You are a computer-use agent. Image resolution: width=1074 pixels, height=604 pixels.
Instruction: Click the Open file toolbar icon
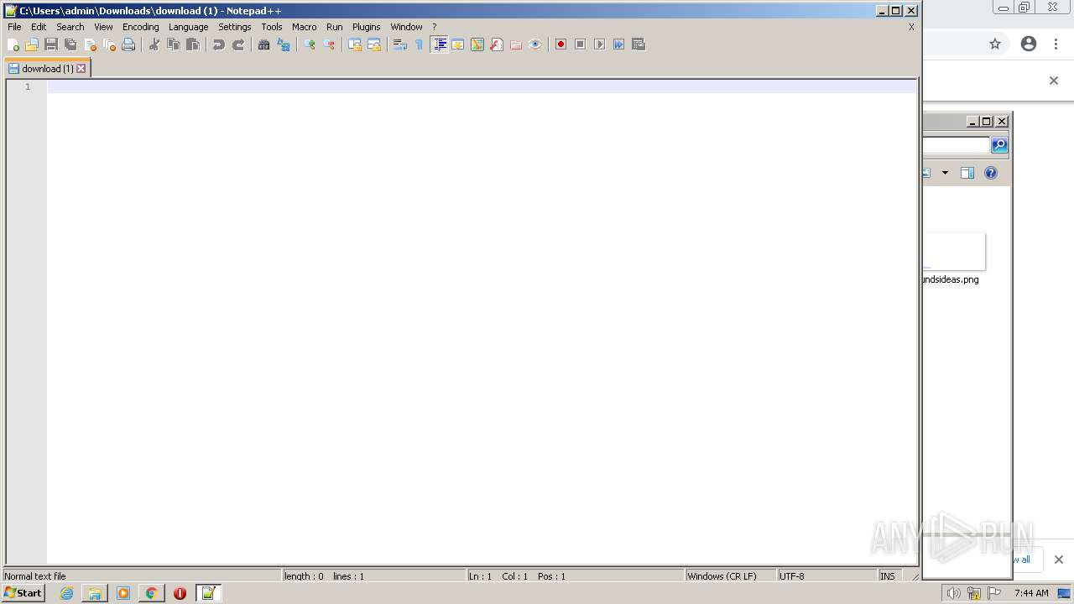point(32,44)
